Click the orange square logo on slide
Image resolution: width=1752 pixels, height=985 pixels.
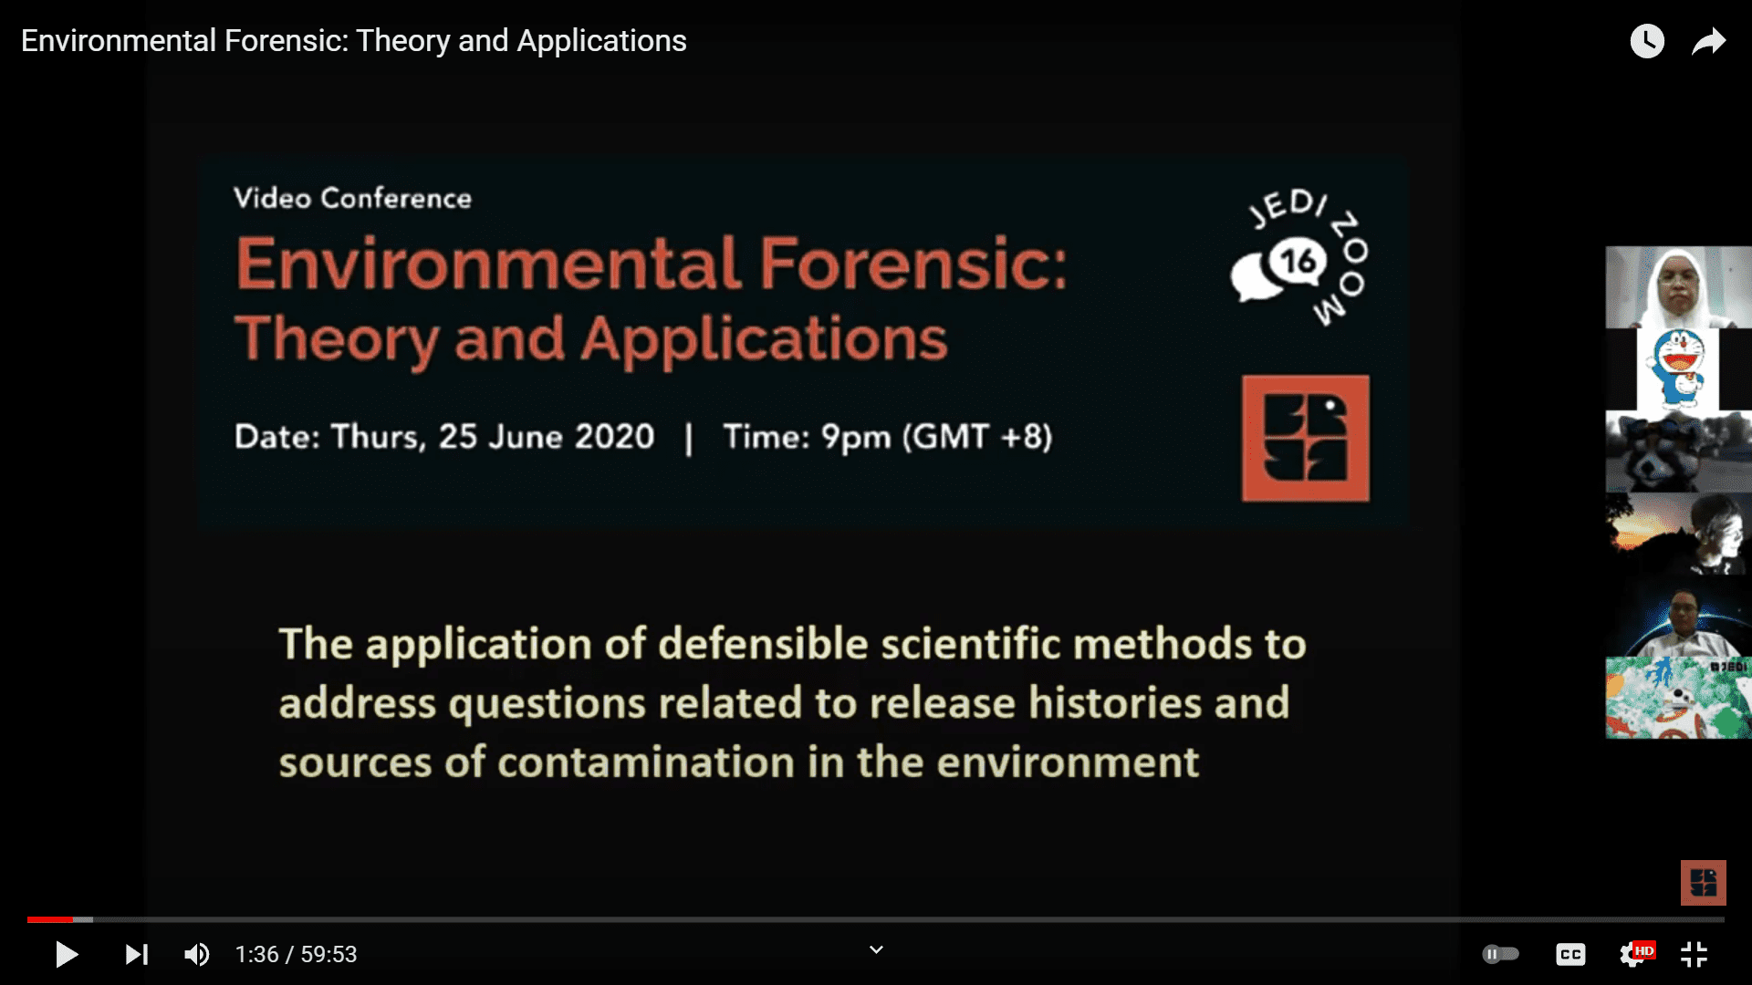[x=1305, y=438]
